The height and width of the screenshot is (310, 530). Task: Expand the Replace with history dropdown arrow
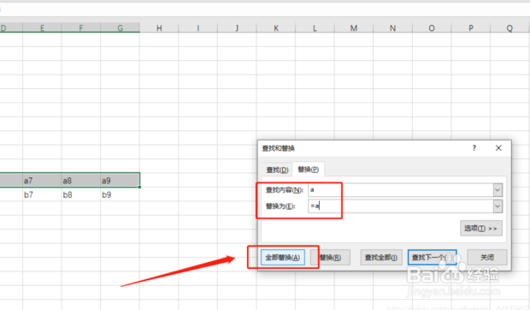coord(498,206)
